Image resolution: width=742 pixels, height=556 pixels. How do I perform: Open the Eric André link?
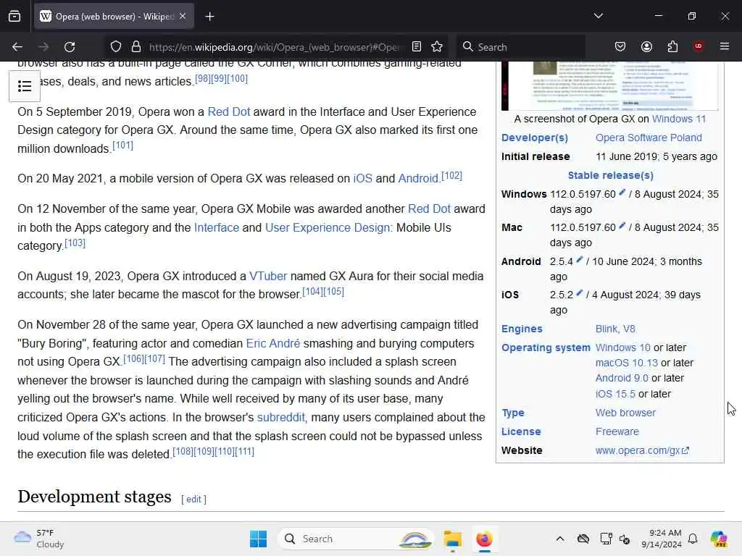[x=273, y=343]
